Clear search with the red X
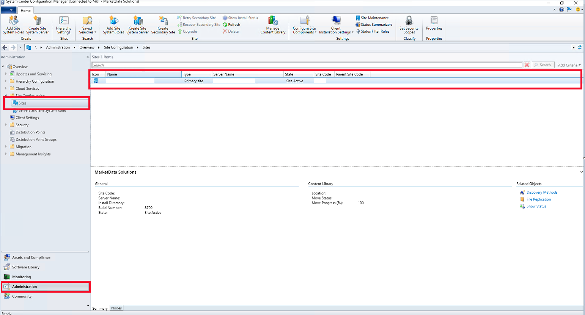Screen dimensions: 585x315 point(527,65)
